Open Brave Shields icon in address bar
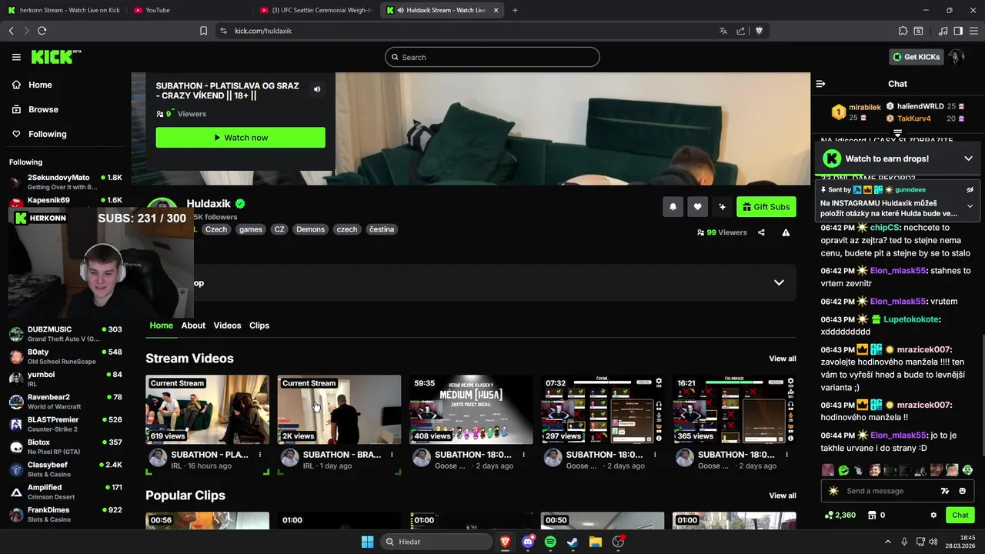Viewport: 985px width, 554px height. click(x=759, y=31)
